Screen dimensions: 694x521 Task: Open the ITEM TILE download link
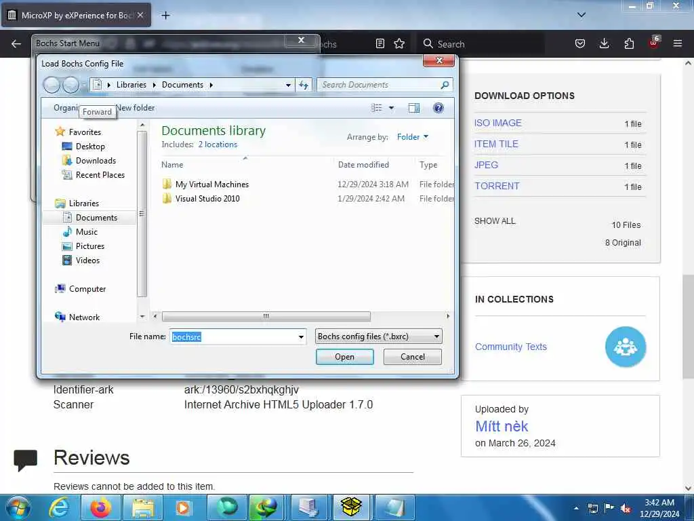[496, 144]
